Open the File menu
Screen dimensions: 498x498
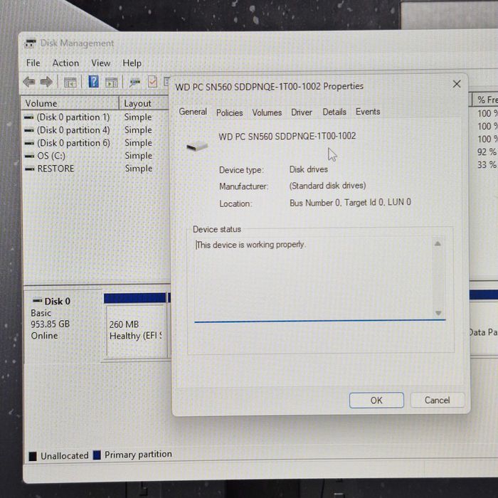point(33,63)
